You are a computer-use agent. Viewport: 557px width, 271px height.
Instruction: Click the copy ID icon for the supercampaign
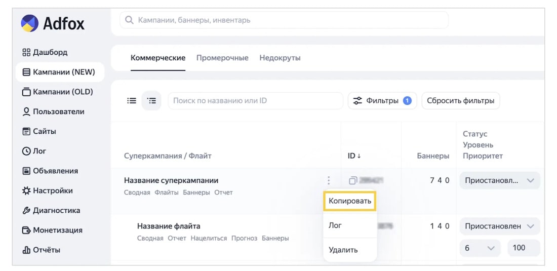point(353,180)
